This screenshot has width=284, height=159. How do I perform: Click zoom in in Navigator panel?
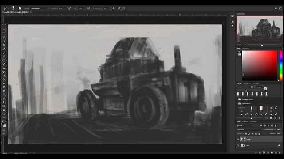[280, 45]
